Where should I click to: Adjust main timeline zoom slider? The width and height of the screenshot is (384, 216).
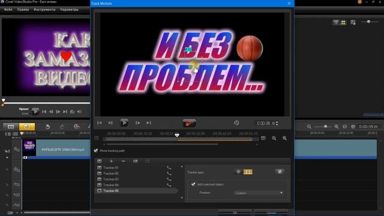[x=325, y=127]
